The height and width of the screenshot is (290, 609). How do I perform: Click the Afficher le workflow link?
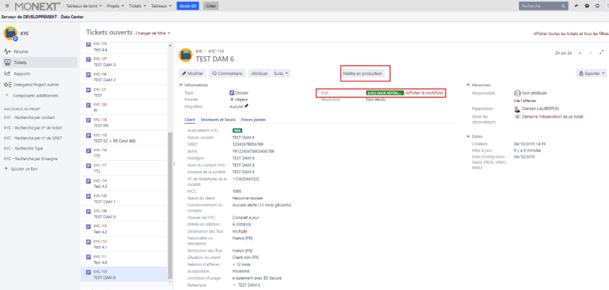[424, 93]
